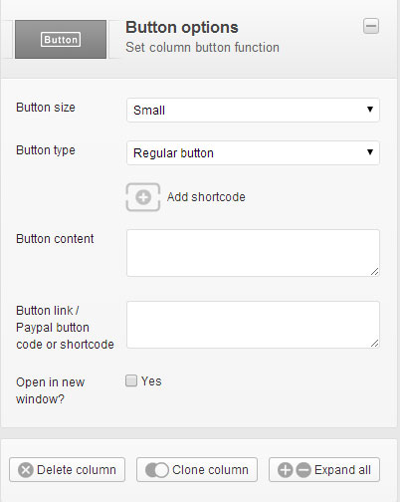Click the arrow on Regular button dropdown
This screenshot has height=502, width=400.
click(x=370, y=152)
